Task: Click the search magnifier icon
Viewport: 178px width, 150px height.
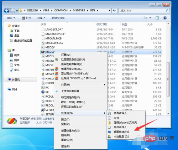Action: 167,11
